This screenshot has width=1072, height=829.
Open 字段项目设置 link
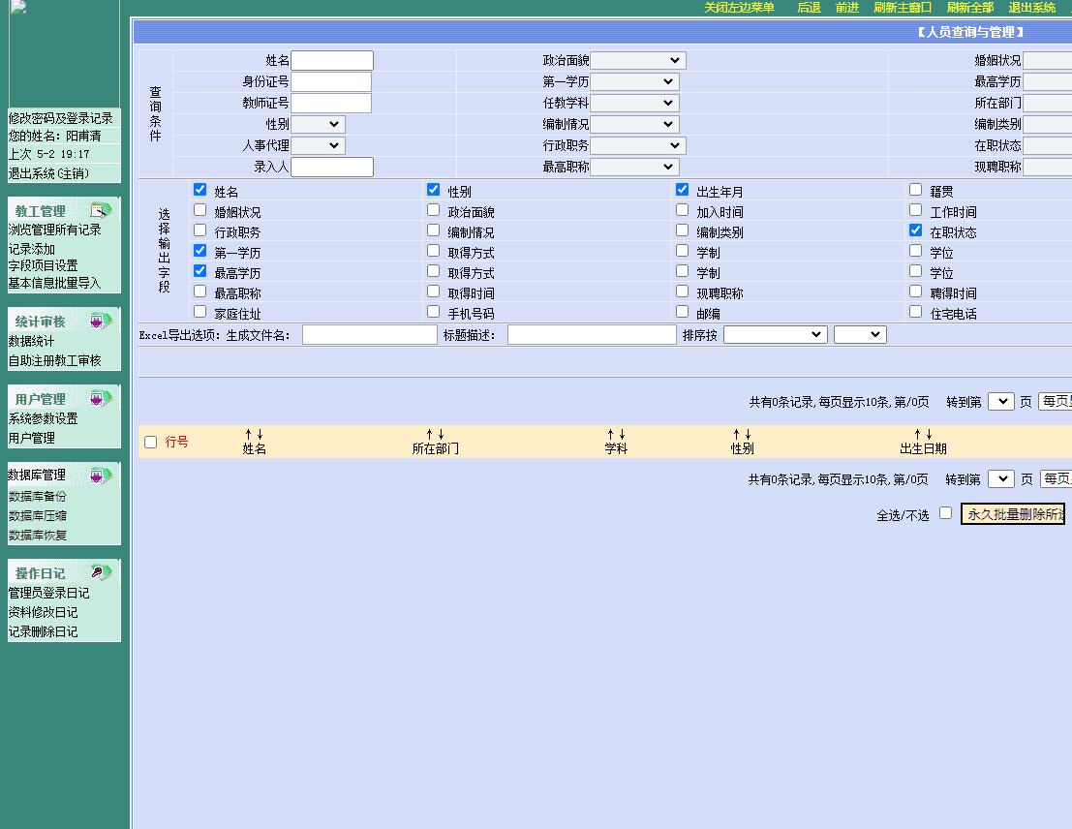point(43,265)
